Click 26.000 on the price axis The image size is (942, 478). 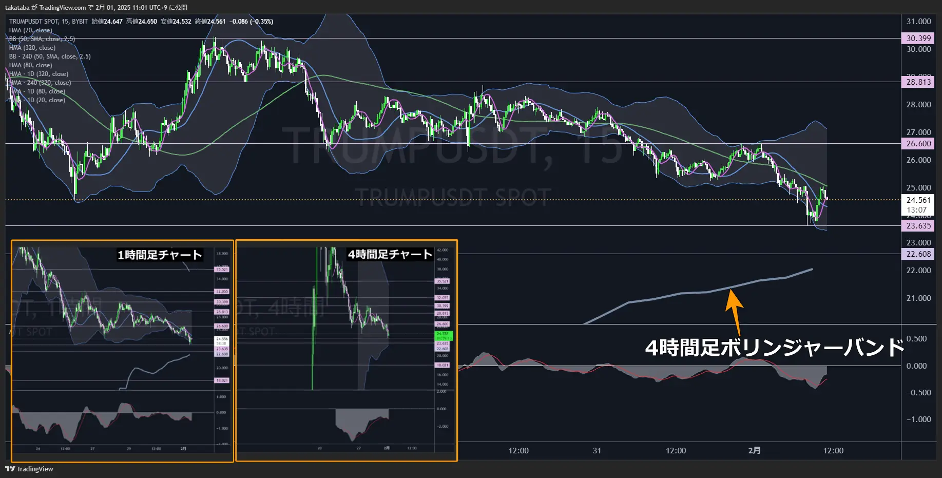(x=918, y=160)
